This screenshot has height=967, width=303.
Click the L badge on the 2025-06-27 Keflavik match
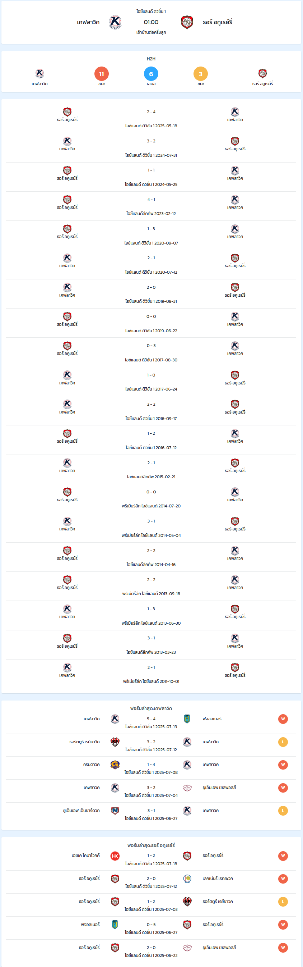[x=283, y=810]
